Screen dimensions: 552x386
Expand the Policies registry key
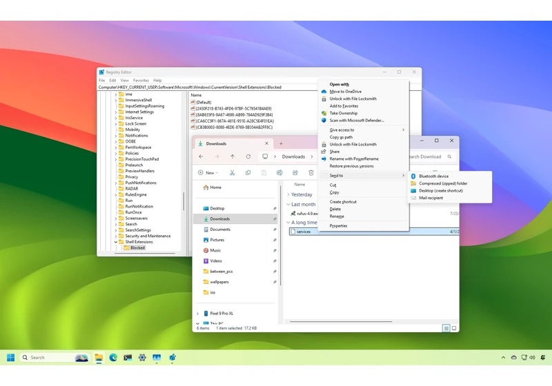[x=116, y=153]
